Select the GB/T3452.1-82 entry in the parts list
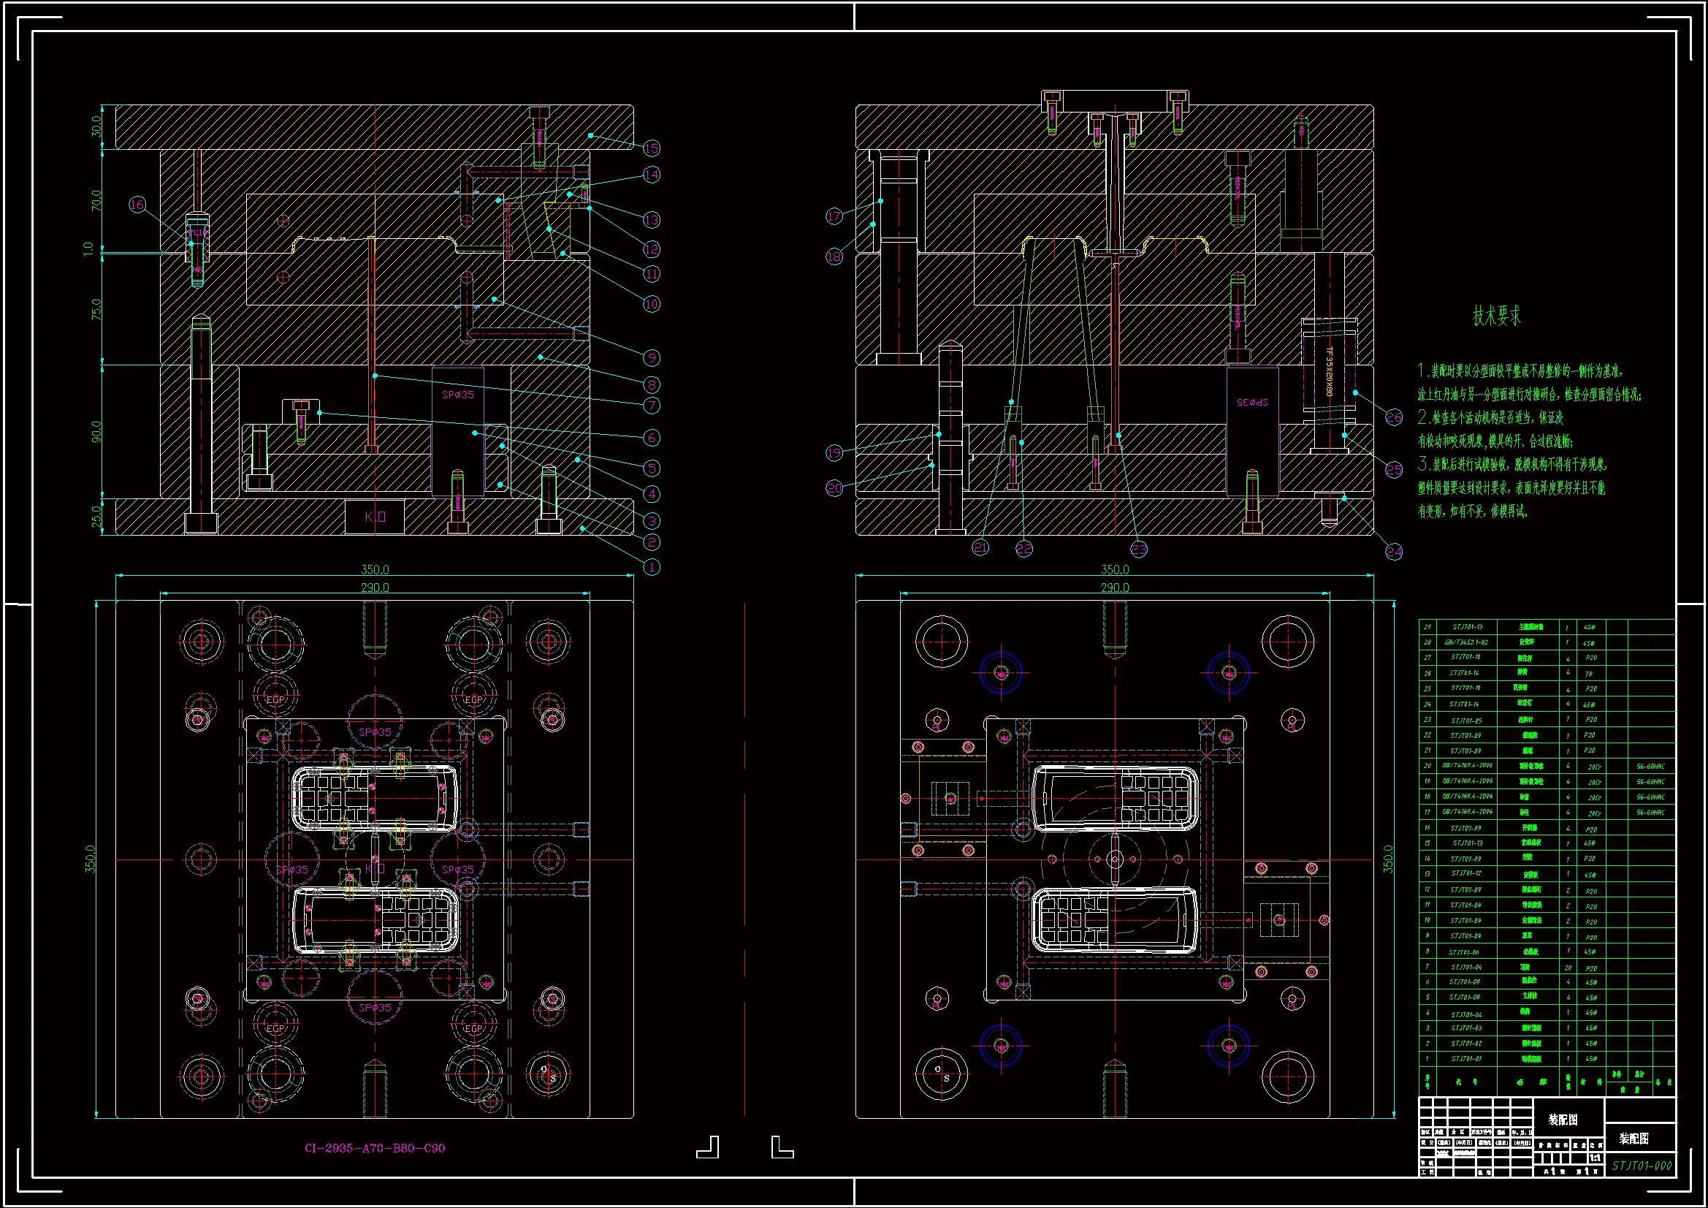 tap(1466, 642)
